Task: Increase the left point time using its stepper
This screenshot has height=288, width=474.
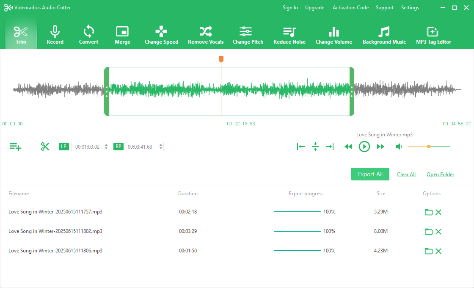Action: (106, 144)
